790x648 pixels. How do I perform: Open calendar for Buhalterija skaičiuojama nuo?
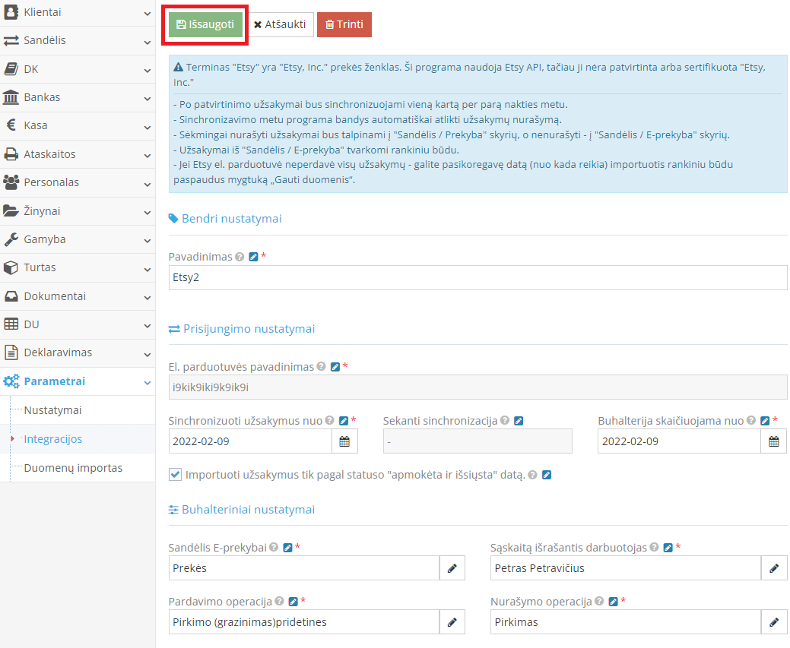[x=773, y=441]
